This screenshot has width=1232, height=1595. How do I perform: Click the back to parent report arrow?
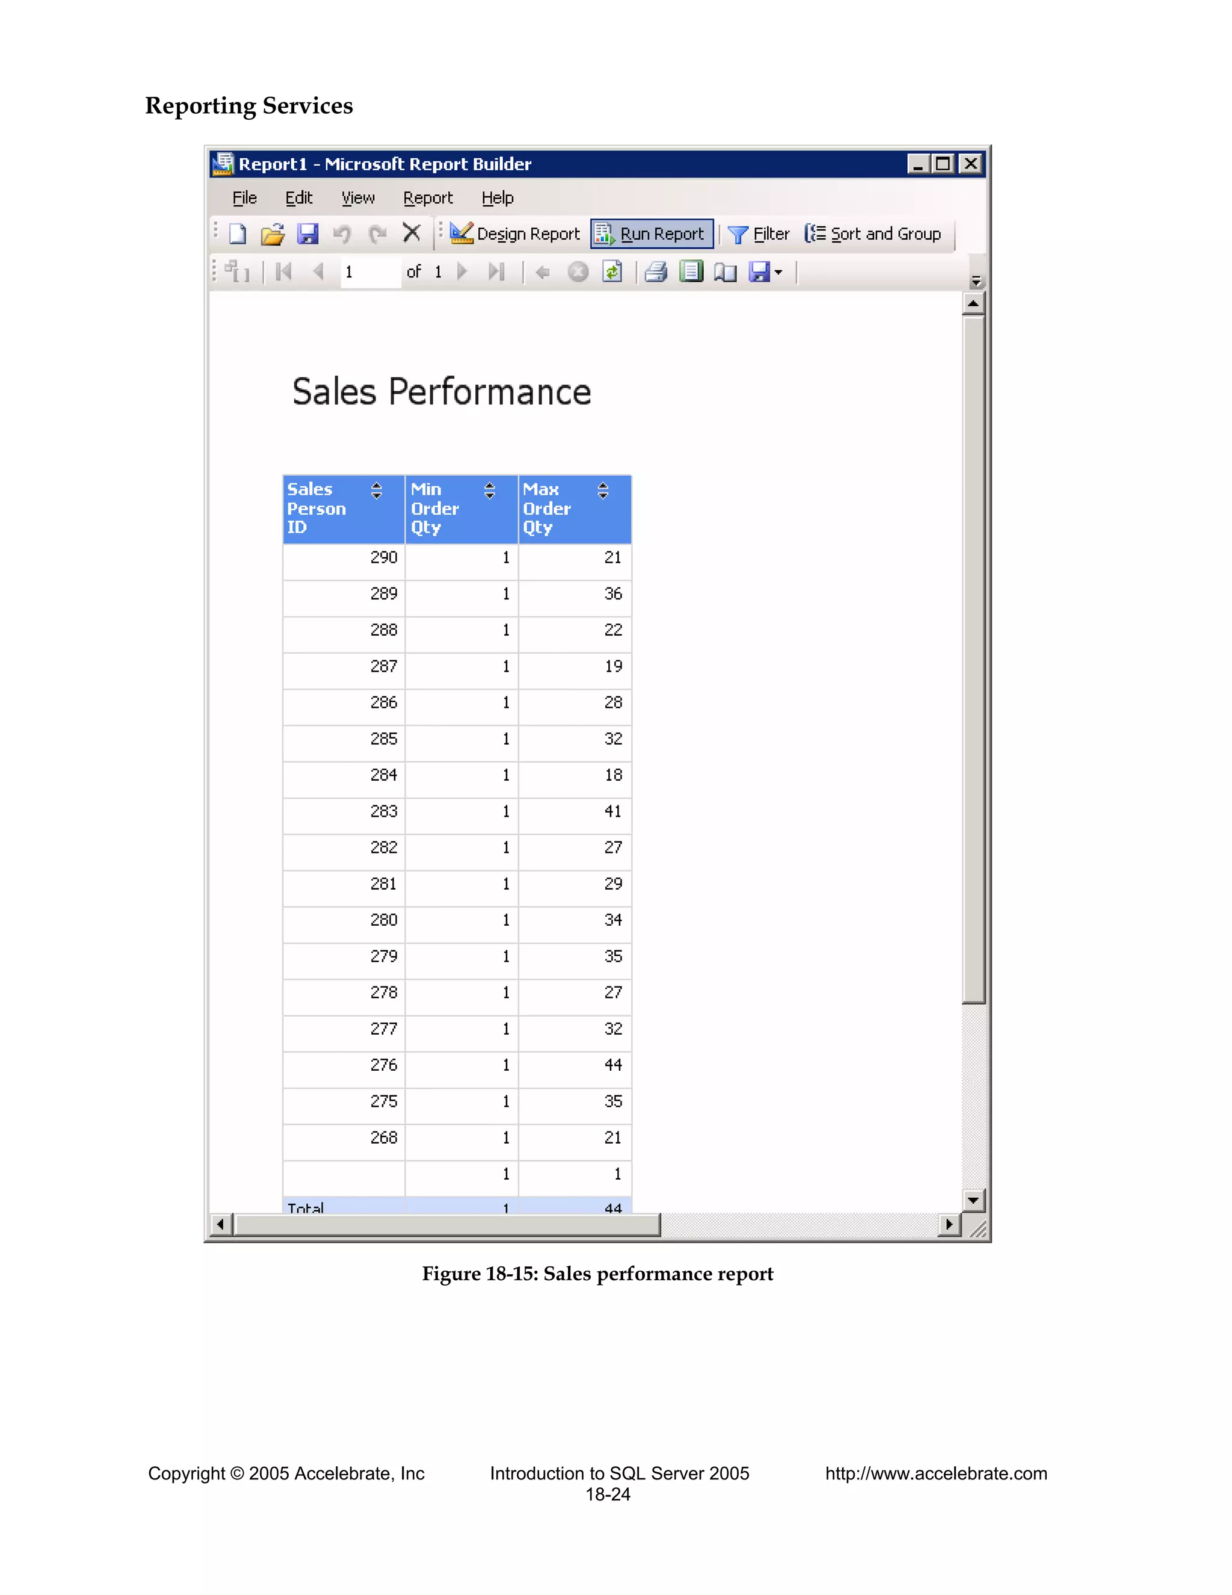[x=542, y=273]
